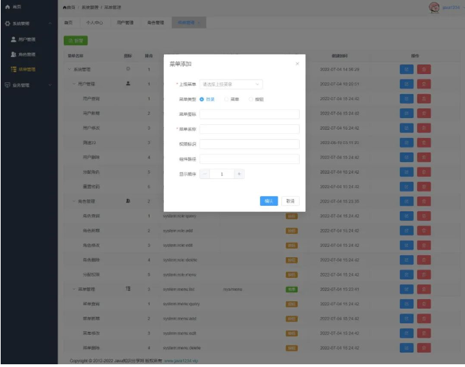Click the 菜单名称 input field
The width and height of the screenshot is (465, 367).
click(x=249, y=129)
